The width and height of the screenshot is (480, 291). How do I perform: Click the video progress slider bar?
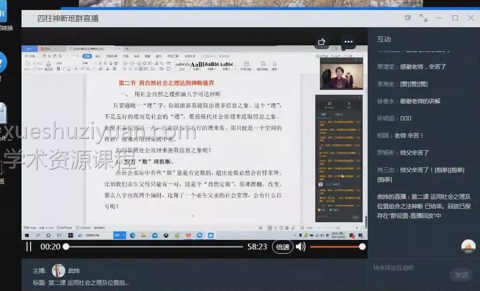[x=153, y=247]
